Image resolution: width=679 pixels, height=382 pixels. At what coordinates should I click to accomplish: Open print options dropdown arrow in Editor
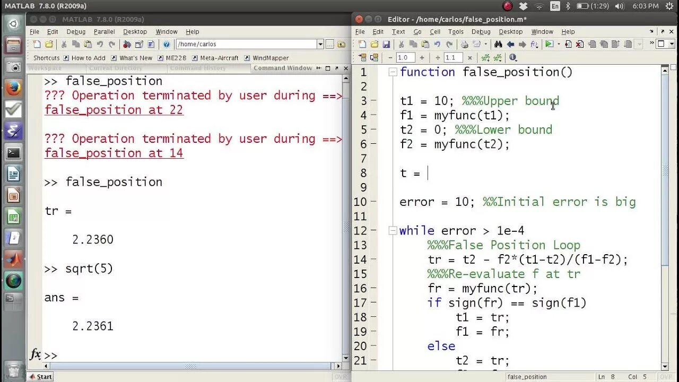pos(486,44)
